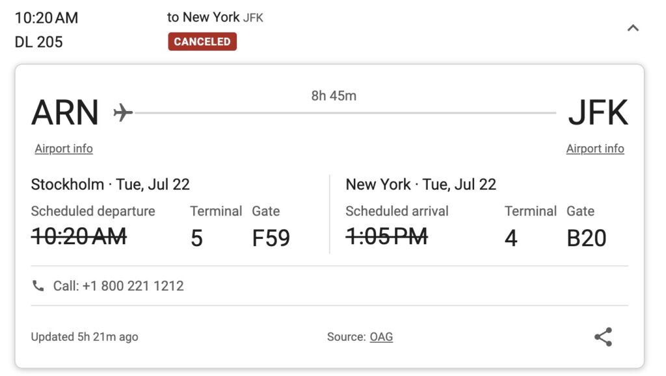Screen dimensions: 666x376
Task: Open the OAG source link
Action: [x=381, y=336]
